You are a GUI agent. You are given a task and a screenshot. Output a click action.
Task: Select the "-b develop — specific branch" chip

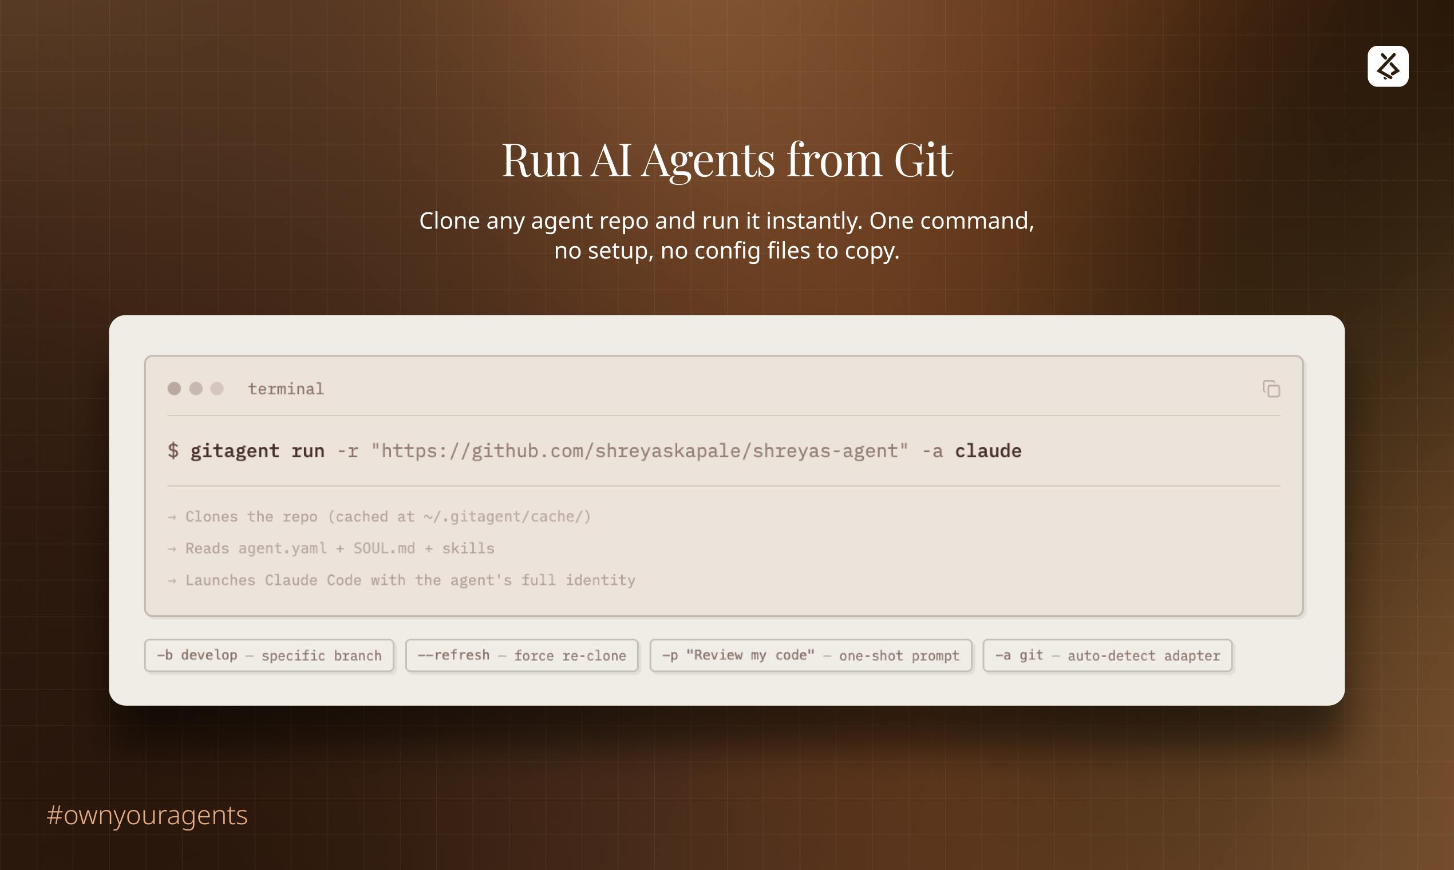tap(269, 655)
